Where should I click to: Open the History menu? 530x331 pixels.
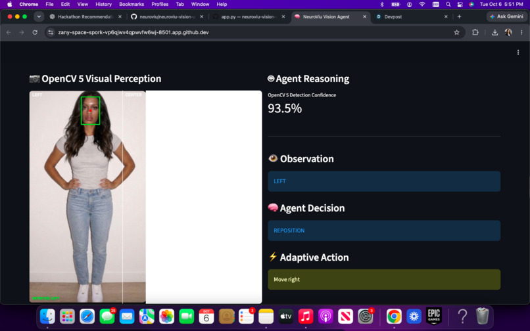pos(103,5)
